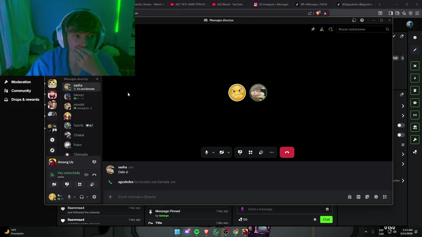The height and width of the screenshot is (237, 422).
Task: Open activities launcher in call controls
Action: [x=251, y=152]
